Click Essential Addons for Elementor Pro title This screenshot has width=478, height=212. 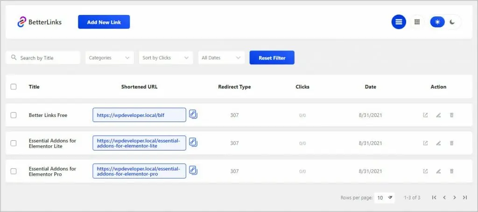point(52,171)
